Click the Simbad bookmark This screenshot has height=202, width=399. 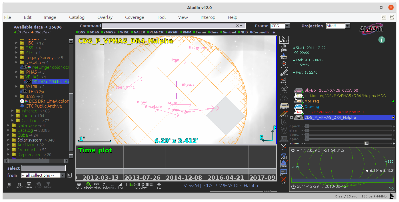click(228, 32)
